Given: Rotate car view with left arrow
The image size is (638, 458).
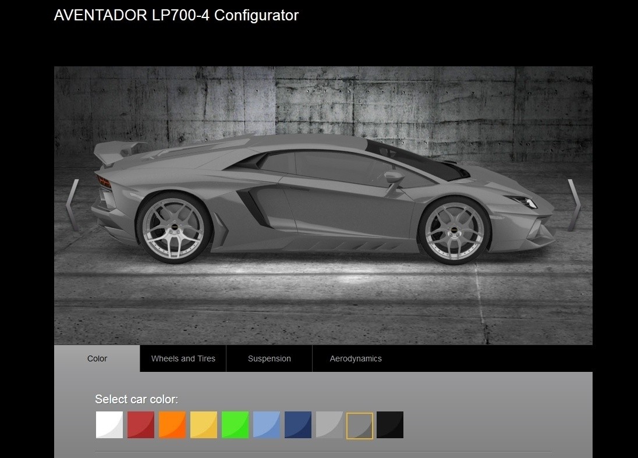Looking at the screenshot, I should coord(72,205).
